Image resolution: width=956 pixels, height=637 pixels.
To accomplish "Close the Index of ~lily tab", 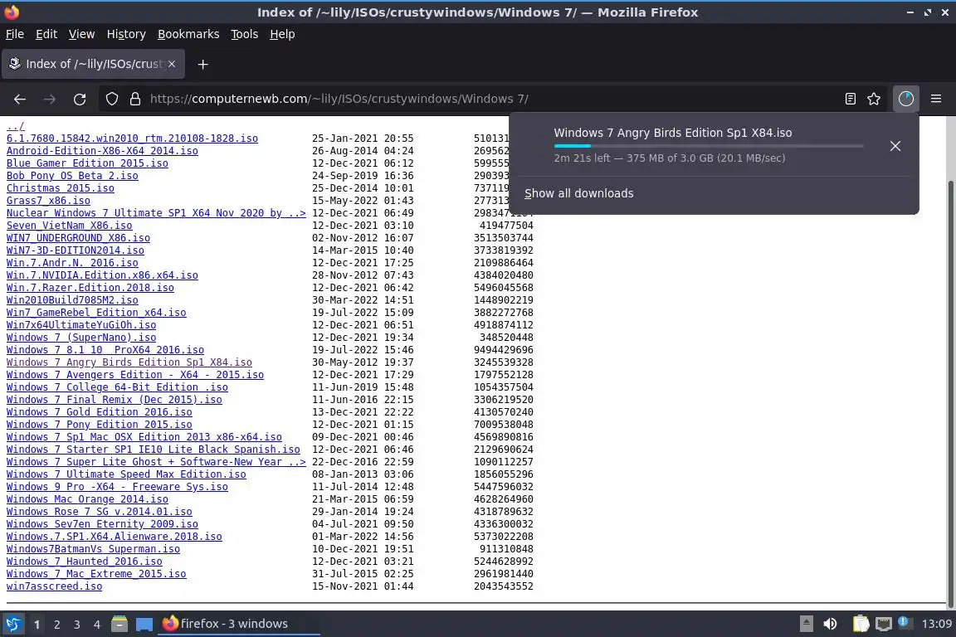I will pyautogui.click(x=172, y=64).
